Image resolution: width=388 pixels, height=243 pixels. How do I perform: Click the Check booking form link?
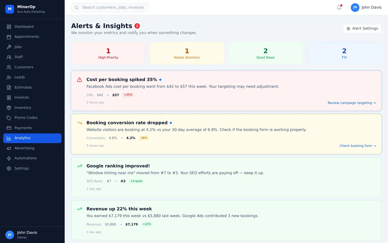point(358,146)
